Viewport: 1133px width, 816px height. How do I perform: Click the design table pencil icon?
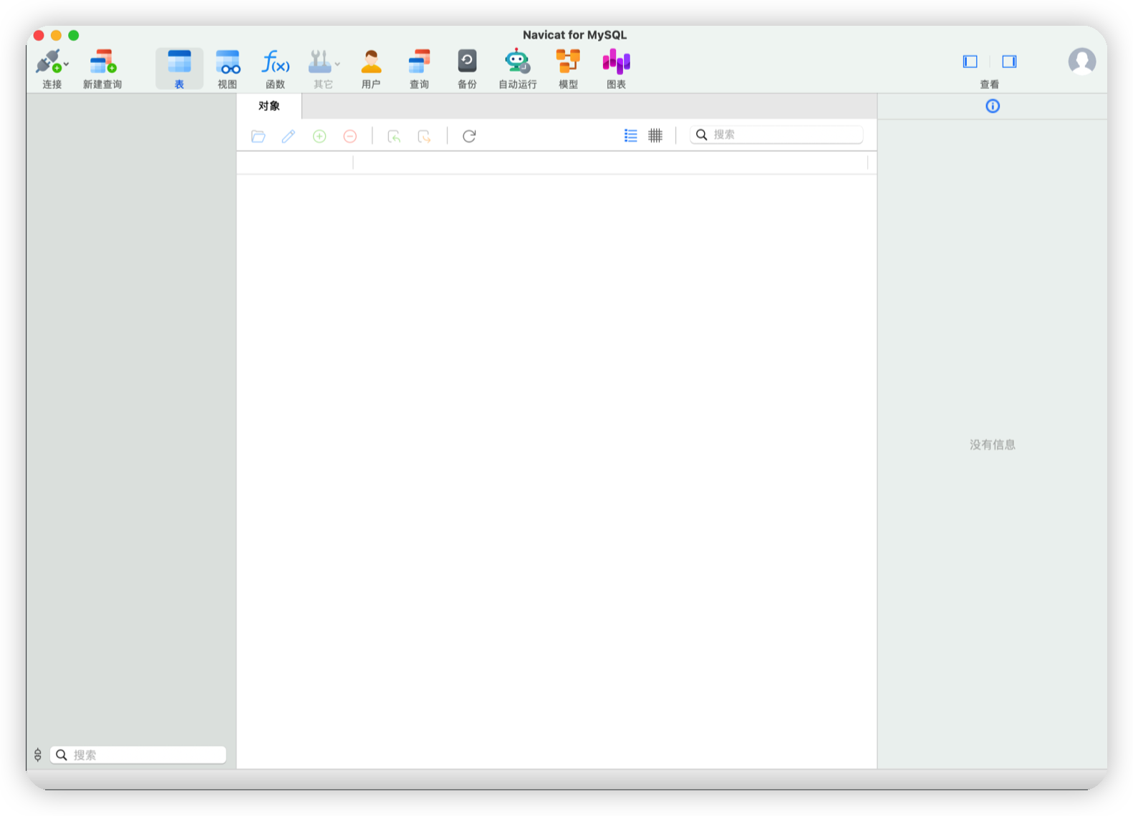tap(289, 136)
